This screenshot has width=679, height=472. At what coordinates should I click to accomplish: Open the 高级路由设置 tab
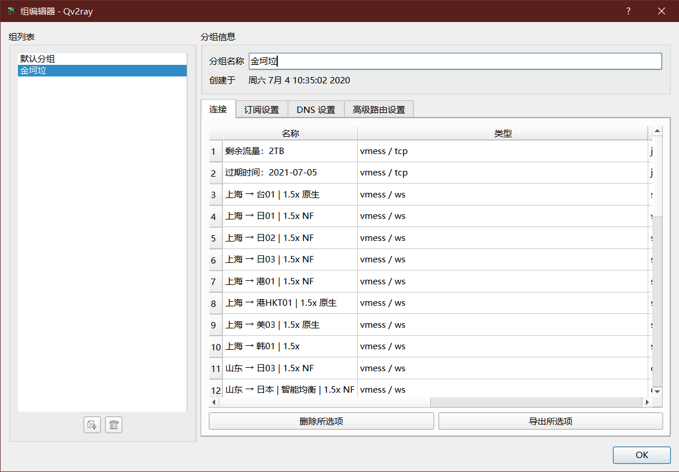[x=379, y=109]
